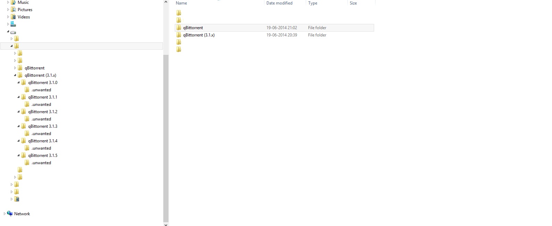Click the qBittorrent 3.1.2 folder icon

(23, 112)
